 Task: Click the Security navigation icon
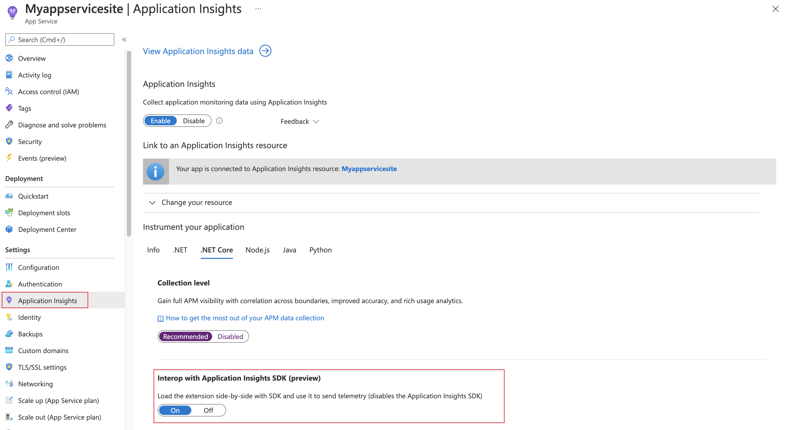click(x=10, y=141)
